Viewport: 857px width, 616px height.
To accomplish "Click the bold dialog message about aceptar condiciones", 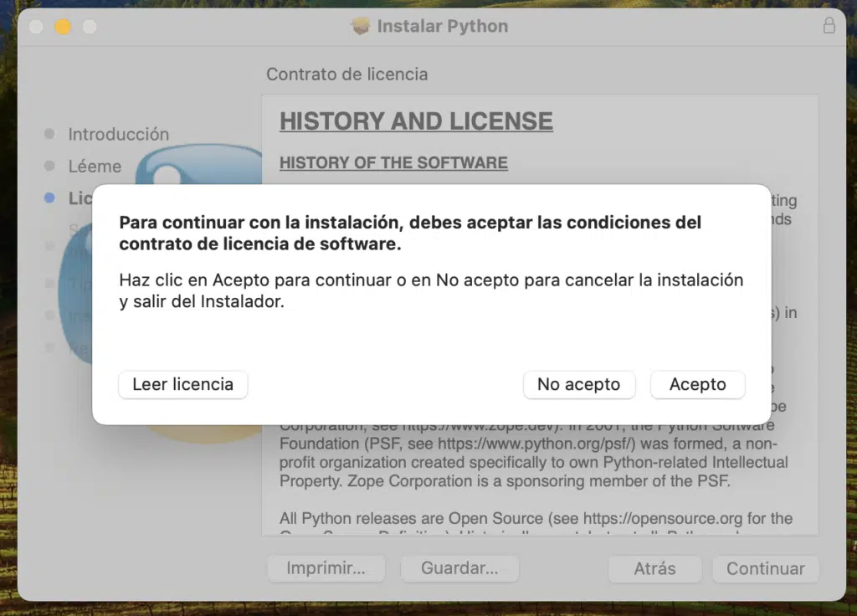I will (410, 233).
